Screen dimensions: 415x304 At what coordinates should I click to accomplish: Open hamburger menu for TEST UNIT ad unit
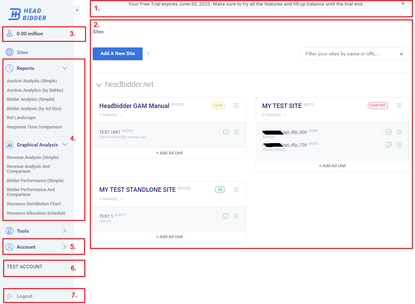[x=236, y=132]
